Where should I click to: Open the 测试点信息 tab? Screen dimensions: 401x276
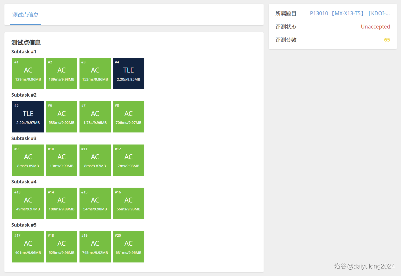[26, 15]
